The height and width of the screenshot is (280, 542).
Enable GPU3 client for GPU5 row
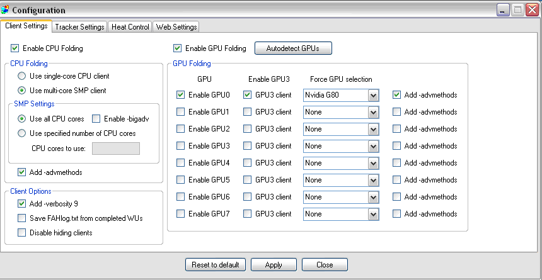[247, 179]
